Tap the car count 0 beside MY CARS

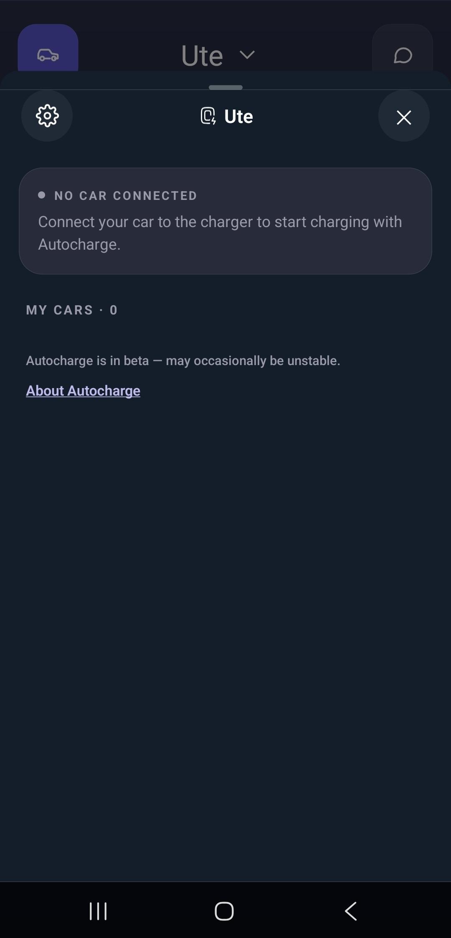[114, 310]
